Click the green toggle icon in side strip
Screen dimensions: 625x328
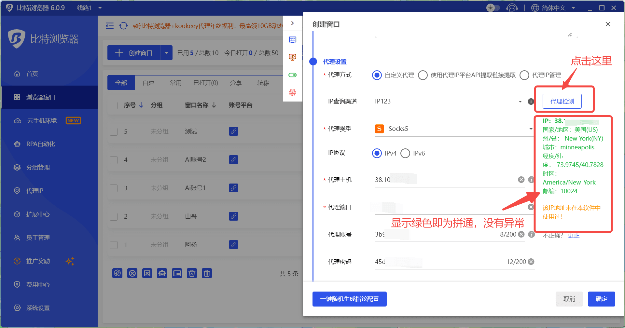coord(292,75)
